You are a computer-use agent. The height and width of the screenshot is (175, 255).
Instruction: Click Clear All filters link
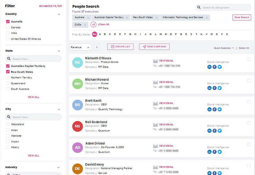point(104,25)
